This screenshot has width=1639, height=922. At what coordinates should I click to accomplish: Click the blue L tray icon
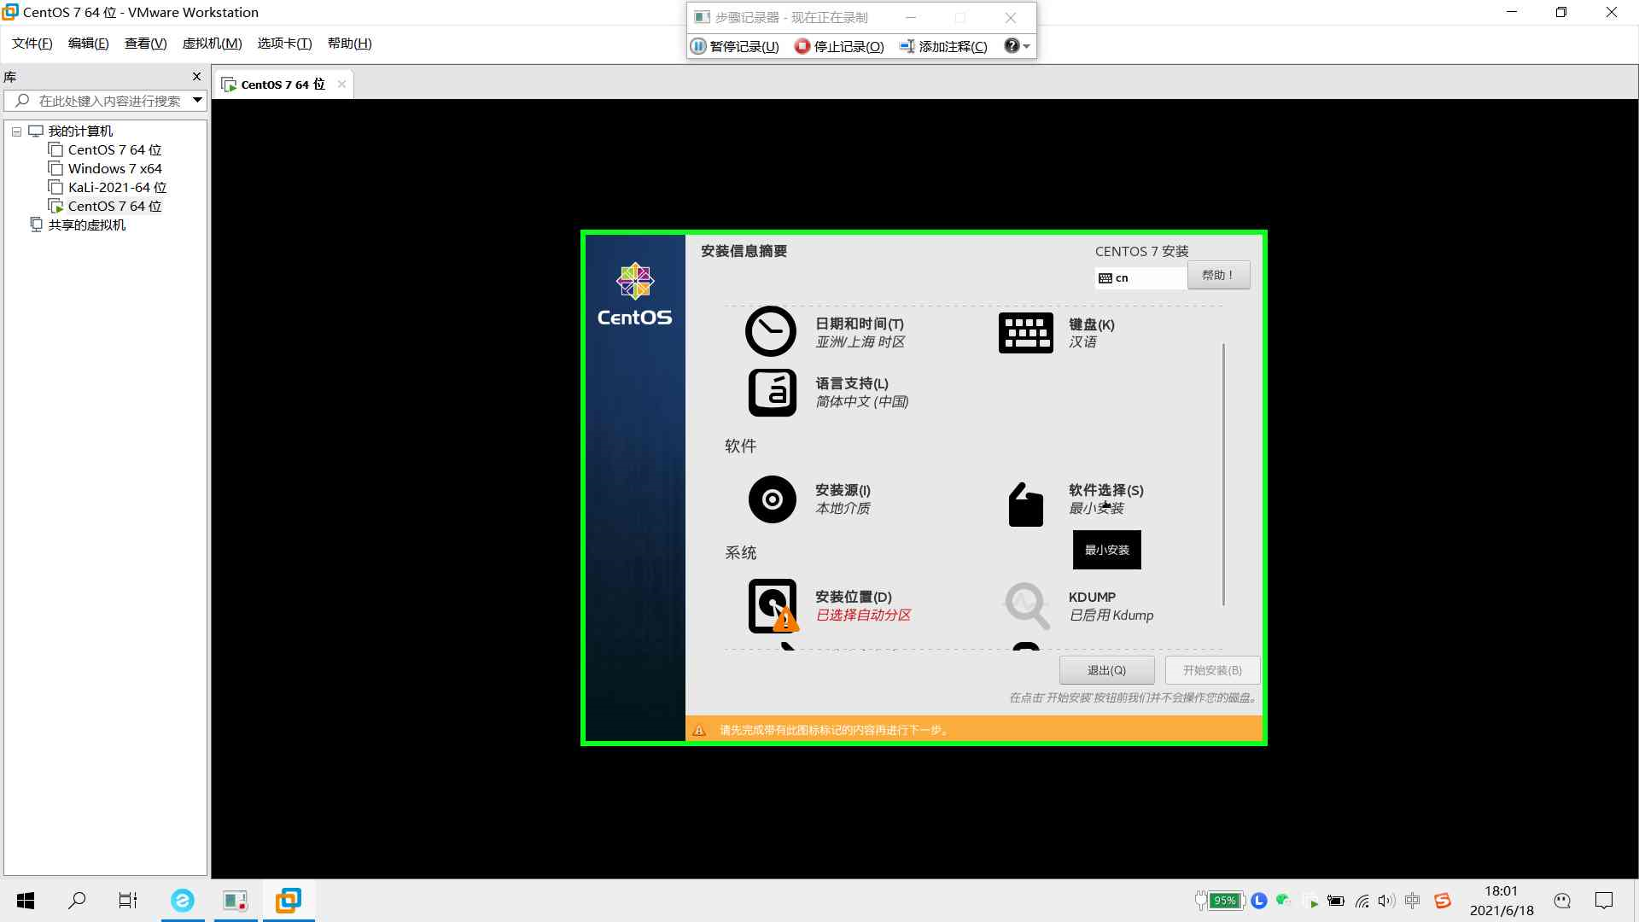pos(1259,901)
